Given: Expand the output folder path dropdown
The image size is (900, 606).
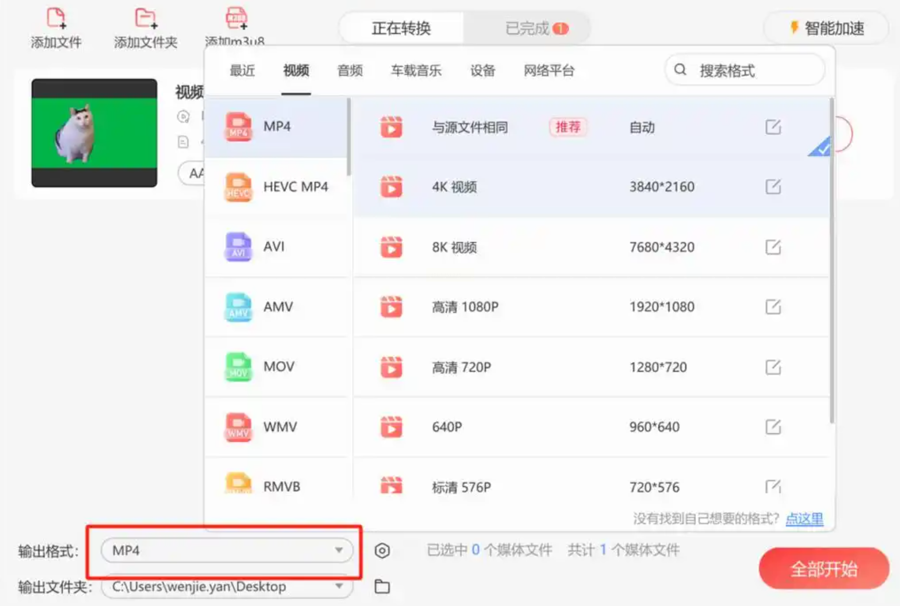Looking at the screenshot, I should point(338,586).
